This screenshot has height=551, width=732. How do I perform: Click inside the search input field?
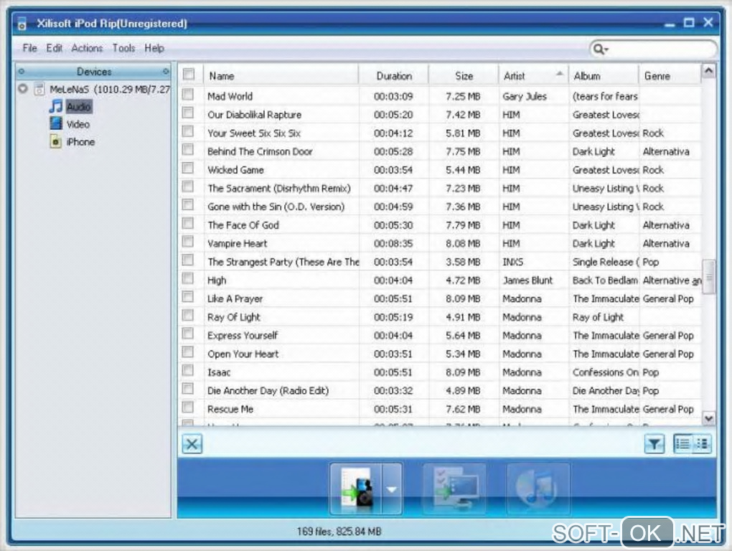pyautogui.click(x=660, y=49)
